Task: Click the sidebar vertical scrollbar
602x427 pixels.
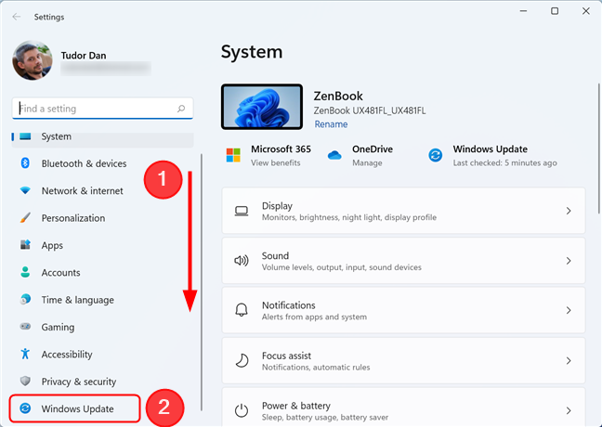Action: (202, 282)
